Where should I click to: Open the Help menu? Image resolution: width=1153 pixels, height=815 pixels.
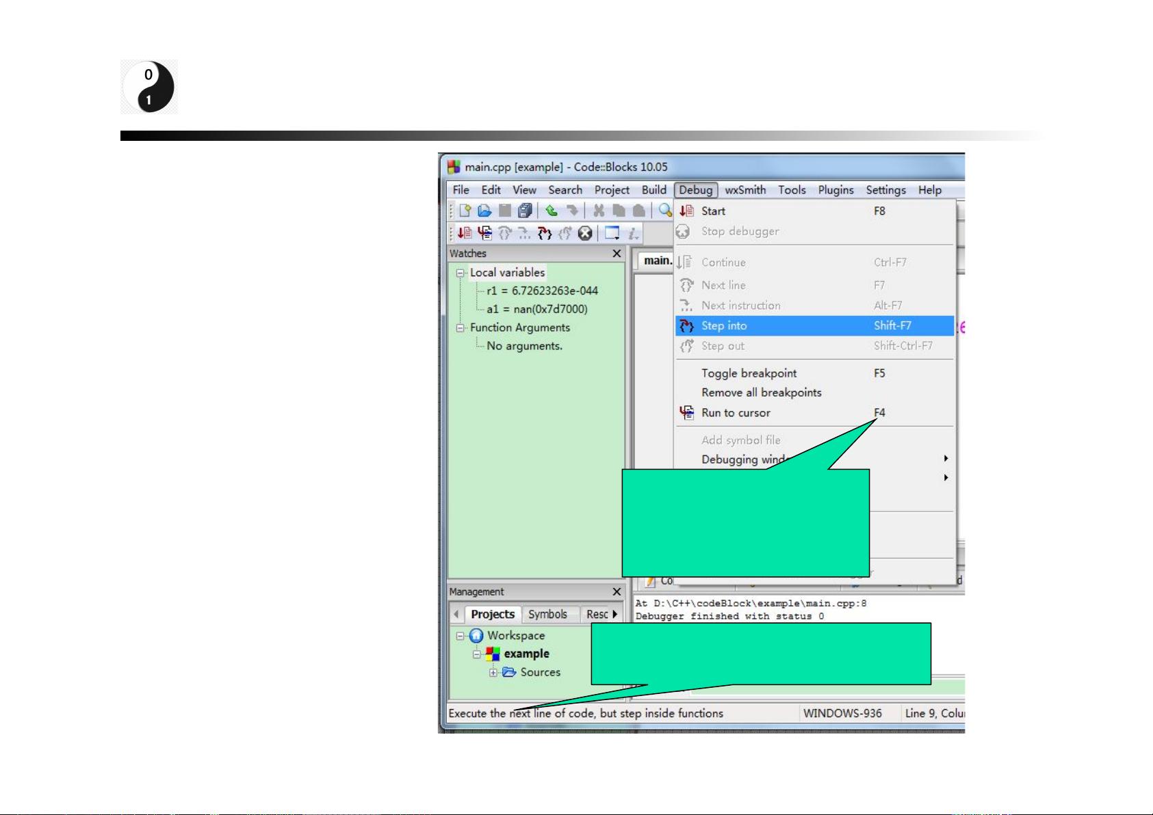point(929,190)
